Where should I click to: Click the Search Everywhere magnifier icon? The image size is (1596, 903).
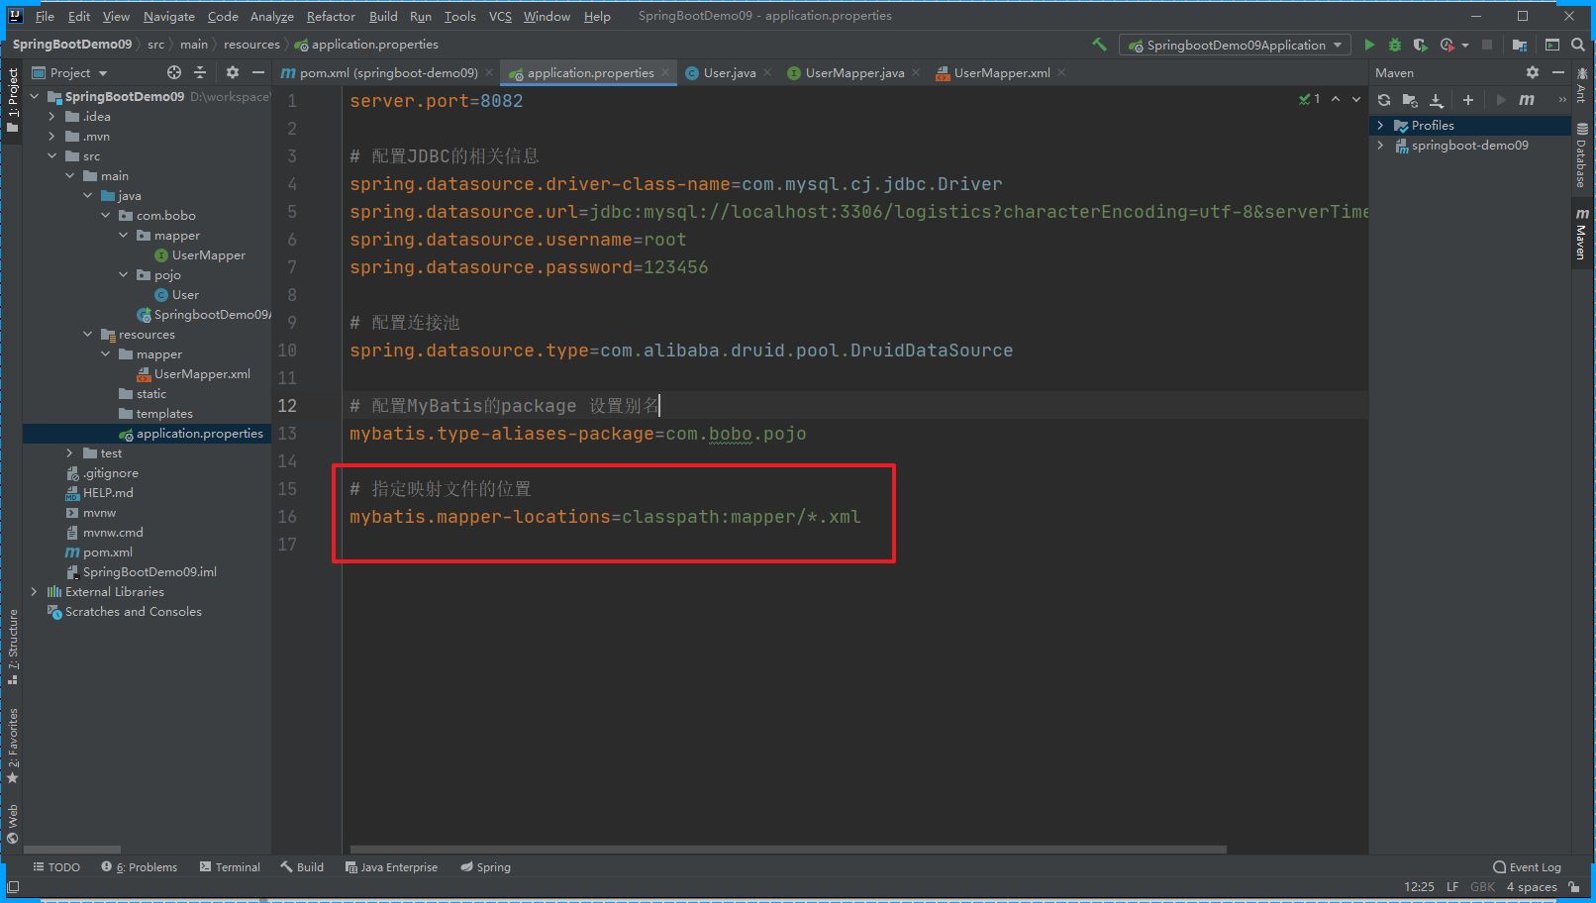(1578, 45)
